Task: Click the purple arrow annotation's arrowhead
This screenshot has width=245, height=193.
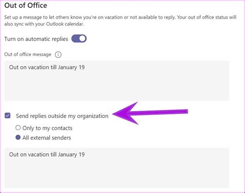Action: pos(127,113)
